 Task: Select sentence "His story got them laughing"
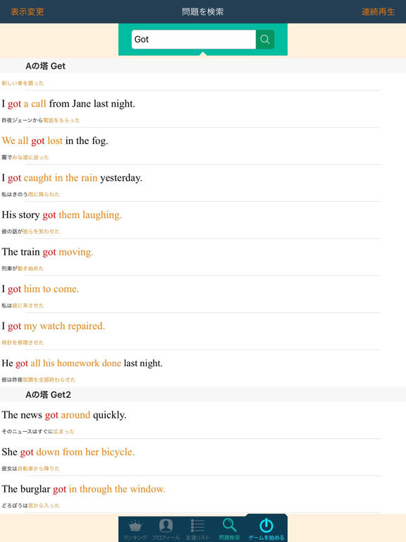point(62,215)
